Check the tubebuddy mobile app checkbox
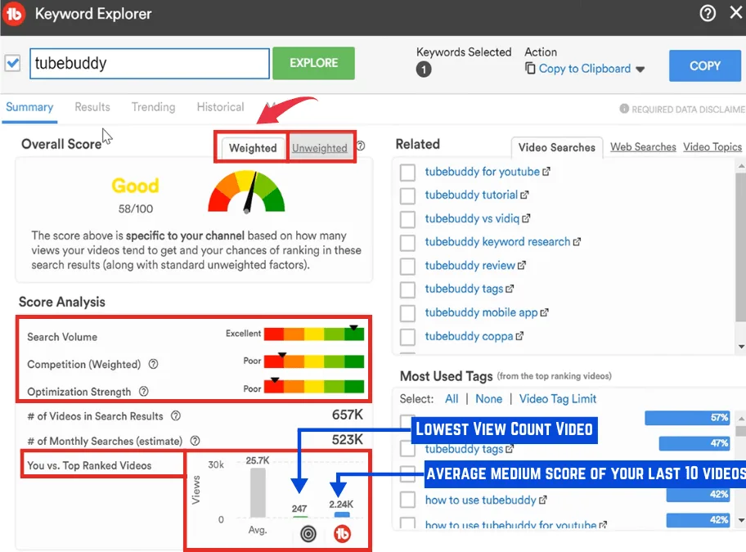This screenshot has width=746, height=552. point(407,313)
